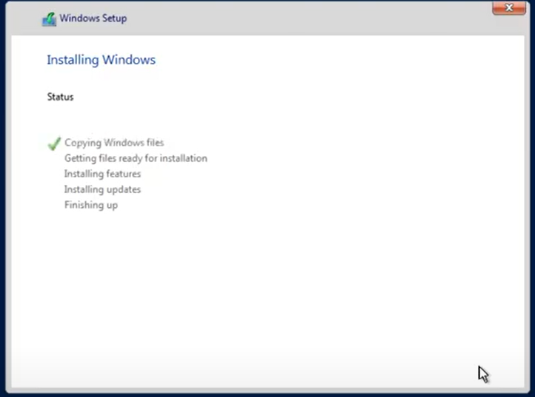
Task: Select 'Getting files ready for installation' step
Action: (x=136, y=158)
